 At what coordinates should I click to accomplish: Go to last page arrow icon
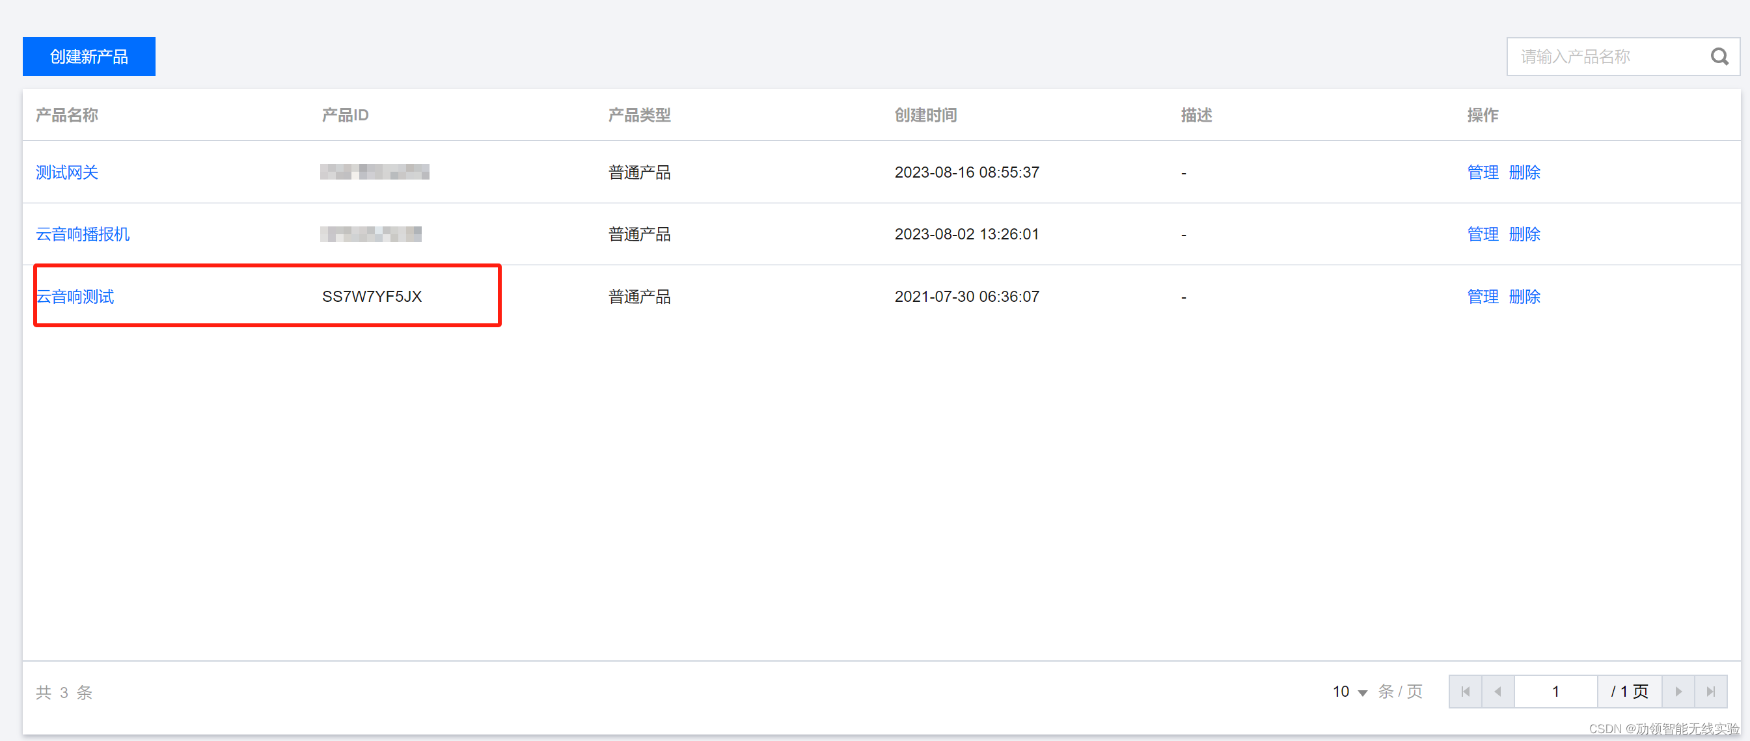[x=1710, y=692]
